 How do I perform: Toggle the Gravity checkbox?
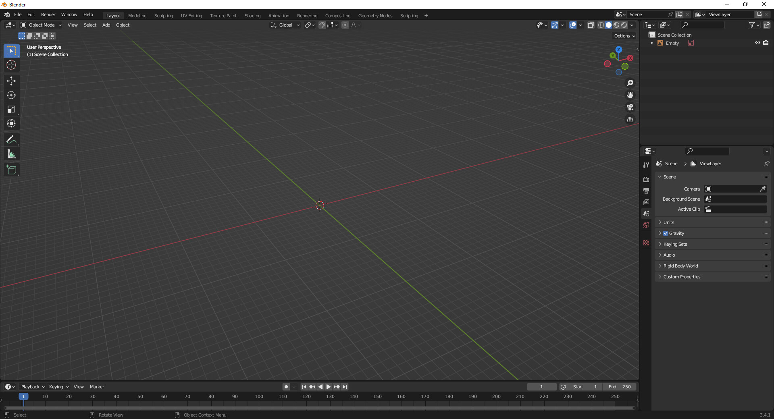[x=666, y=233]
